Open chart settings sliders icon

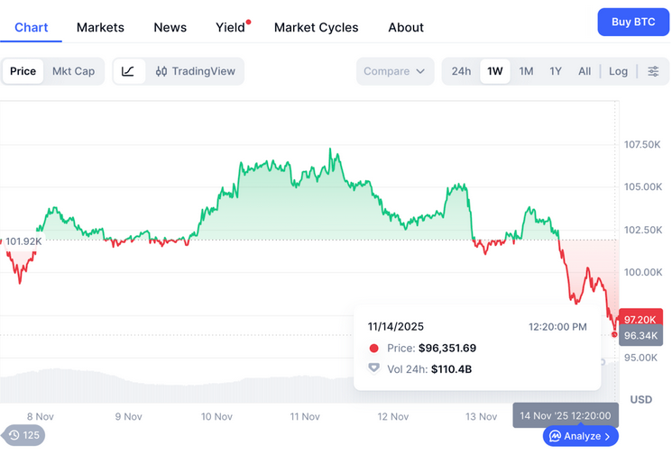point(653,71)
